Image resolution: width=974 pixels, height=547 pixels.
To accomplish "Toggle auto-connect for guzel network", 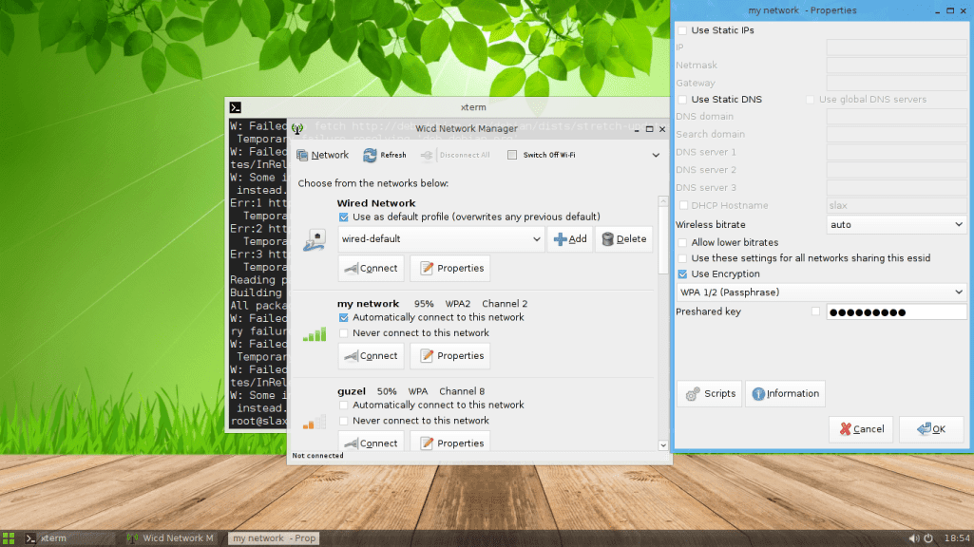I will click(x=343, y=405).
